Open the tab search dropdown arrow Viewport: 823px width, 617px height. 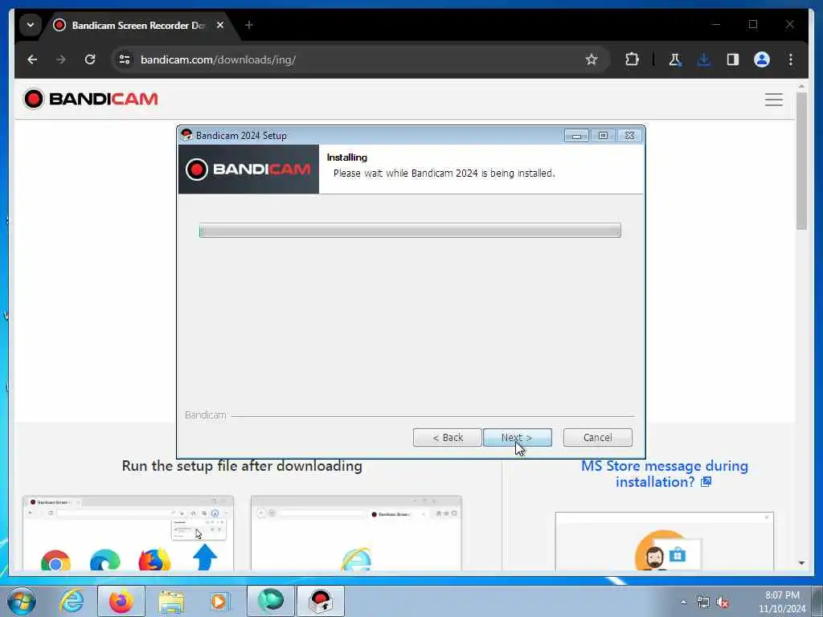coord(31,25)
